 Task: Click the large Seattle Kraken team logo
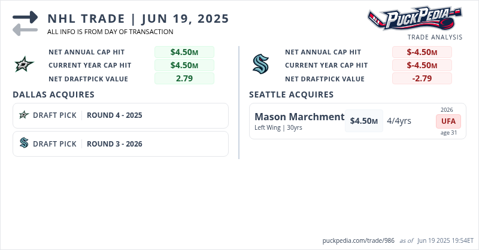pyautogui.click(x=261, y=65)
